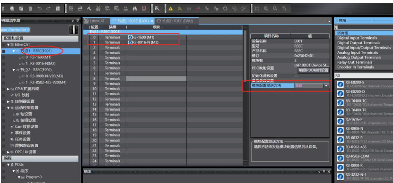Open the multiview explorer panel menu arrow
The image size is (393, 183).
[x=73, y=21]
